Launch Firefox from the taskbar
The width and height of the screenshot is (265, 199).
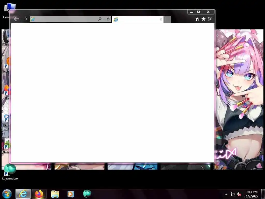(39, 194)
